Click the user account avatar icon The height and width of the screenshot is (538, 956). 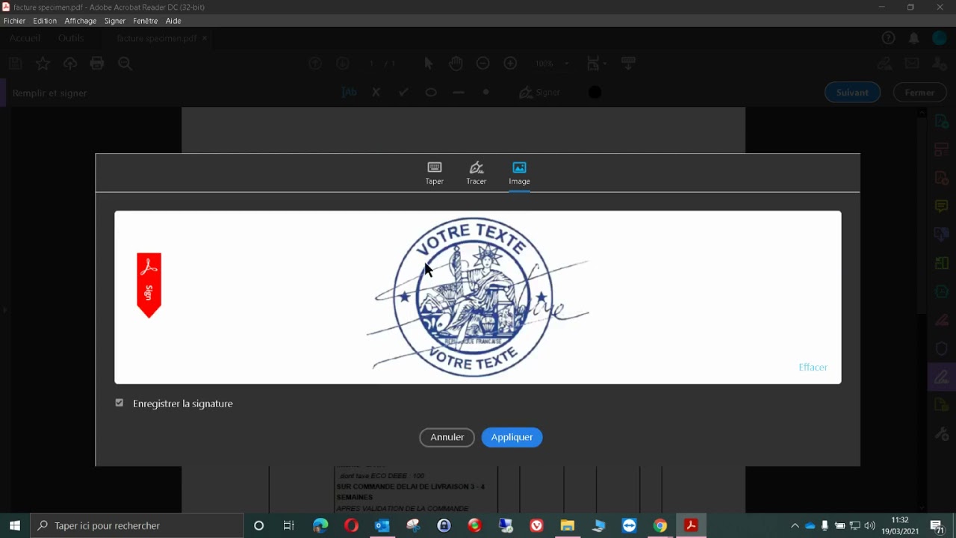click(940, 38)
